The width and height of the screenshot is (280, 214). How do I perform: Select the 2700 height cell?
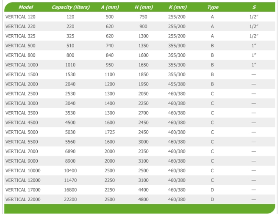coord(143,113)
